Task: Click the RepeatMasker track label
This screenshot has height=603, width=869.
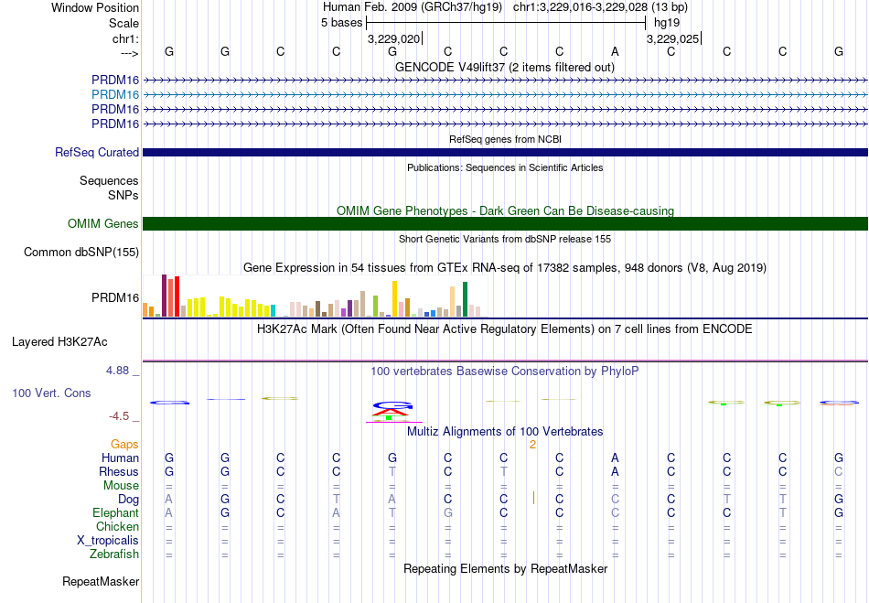Action: tap(101, 581)
